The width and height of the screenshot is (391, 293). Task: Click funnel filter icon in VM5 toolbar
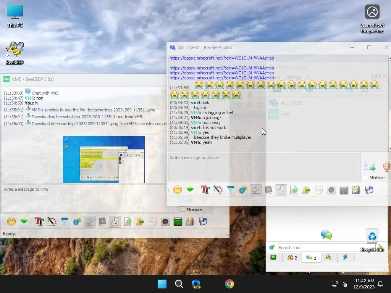(x=64, y=222)
